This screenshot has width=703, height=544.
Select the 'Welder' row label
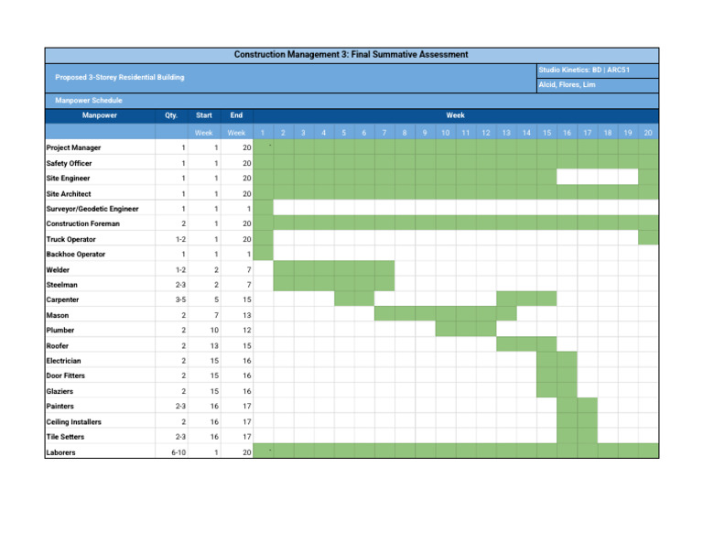coord(58,269)
